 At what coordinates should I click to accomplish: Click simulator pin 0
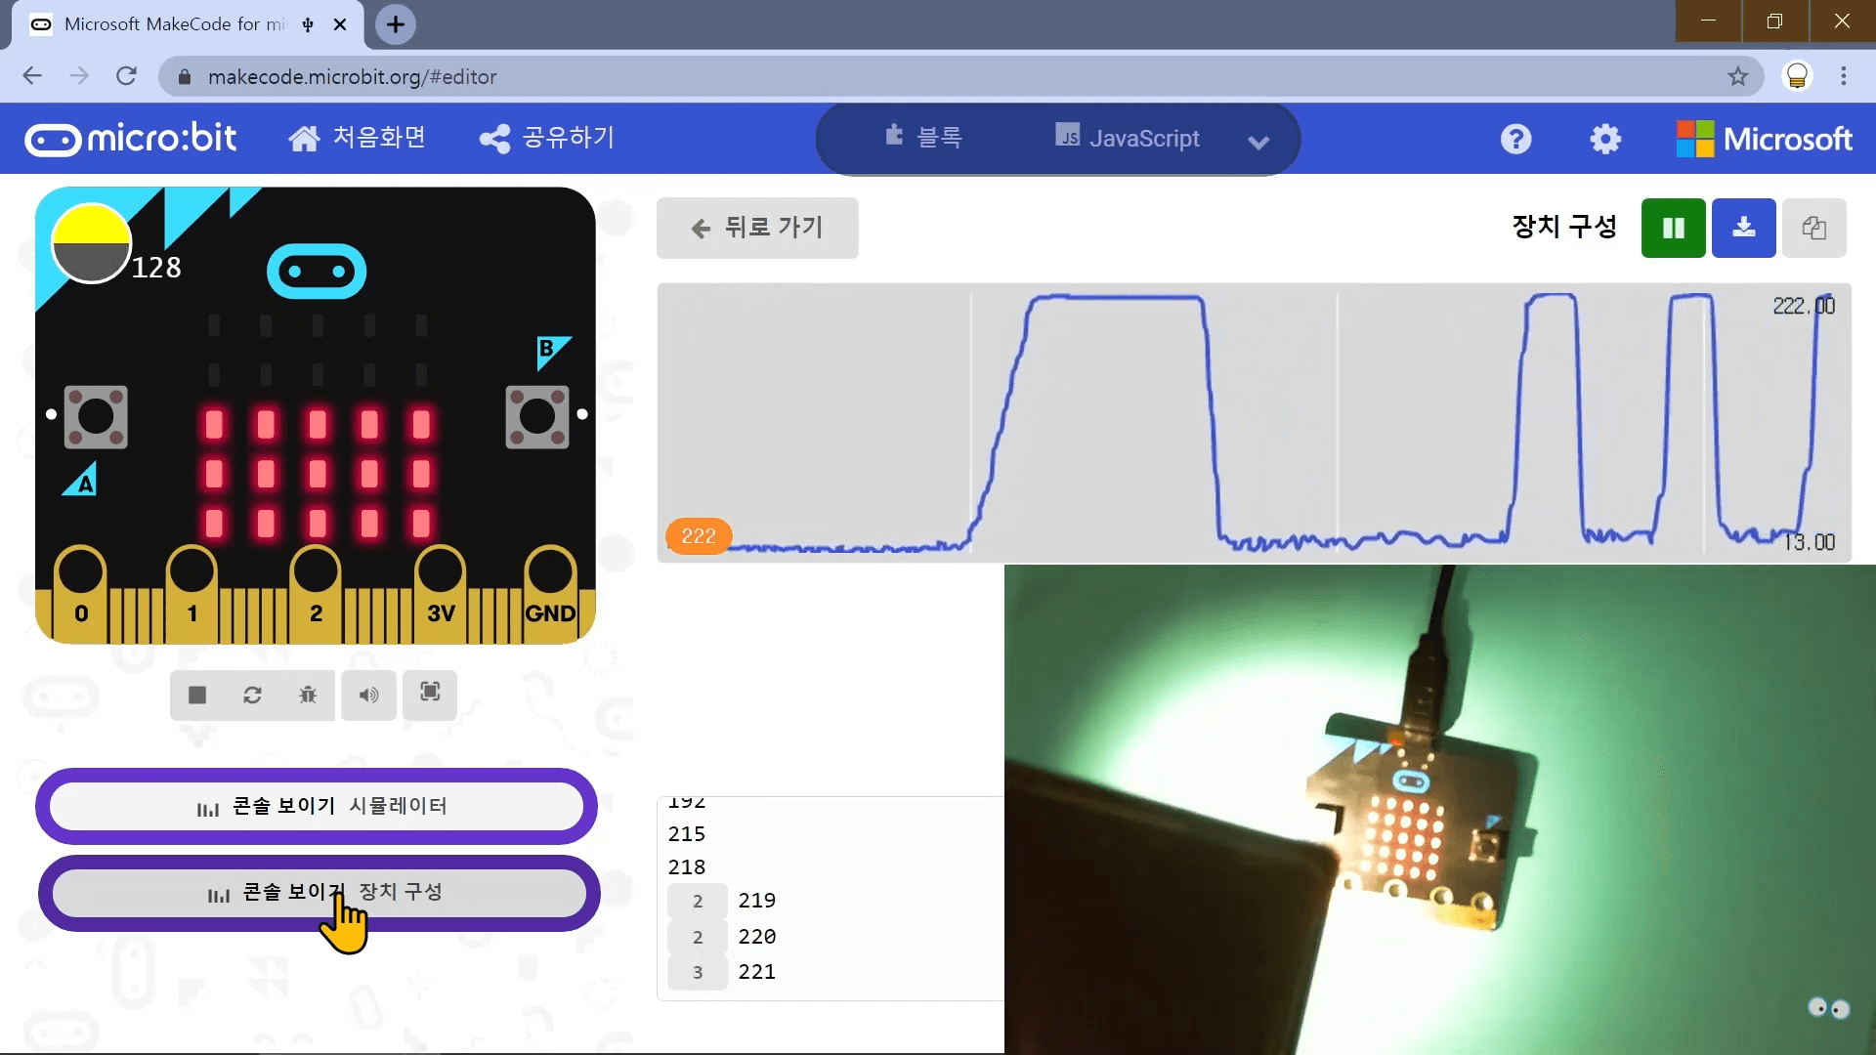[81, 593]
